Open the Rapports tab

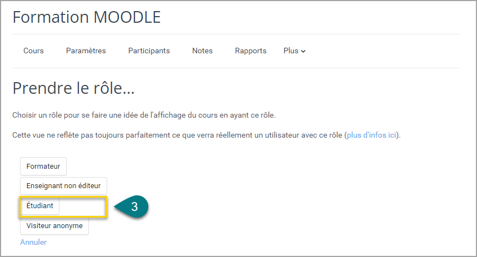click(x=250, y=51)
